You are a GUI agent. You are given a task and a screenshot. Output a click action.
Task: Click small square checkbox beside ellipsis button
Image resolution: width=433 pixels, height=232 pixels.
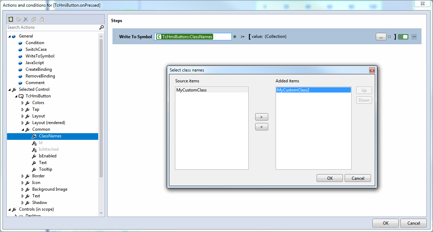[389, 36]
